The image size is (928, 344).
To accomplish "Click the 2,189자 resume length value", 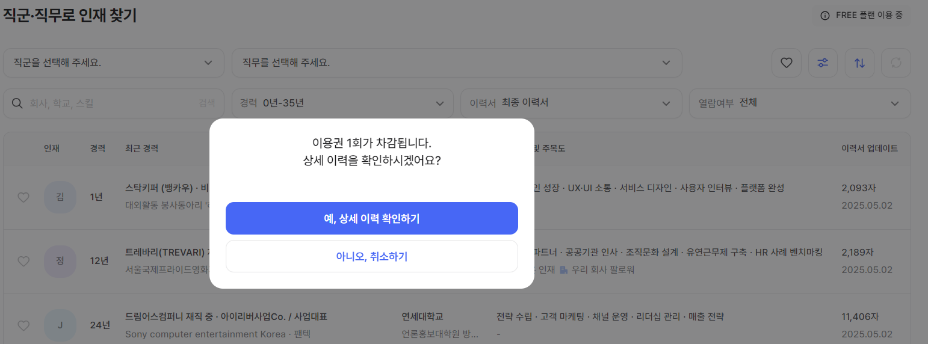I will (x=858, y=252).
